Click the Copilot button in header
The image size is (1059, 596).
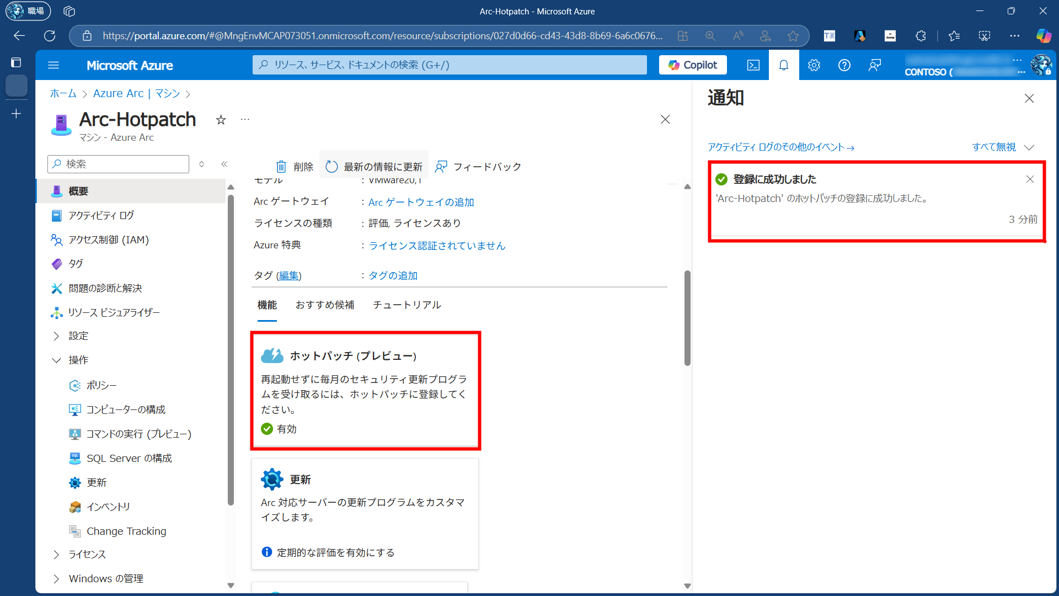pyautogui.click(x=693, y=65)
